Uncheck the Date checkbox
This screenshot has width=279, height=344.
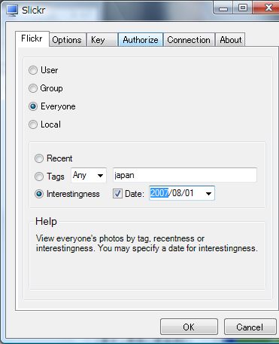(117, 194)
